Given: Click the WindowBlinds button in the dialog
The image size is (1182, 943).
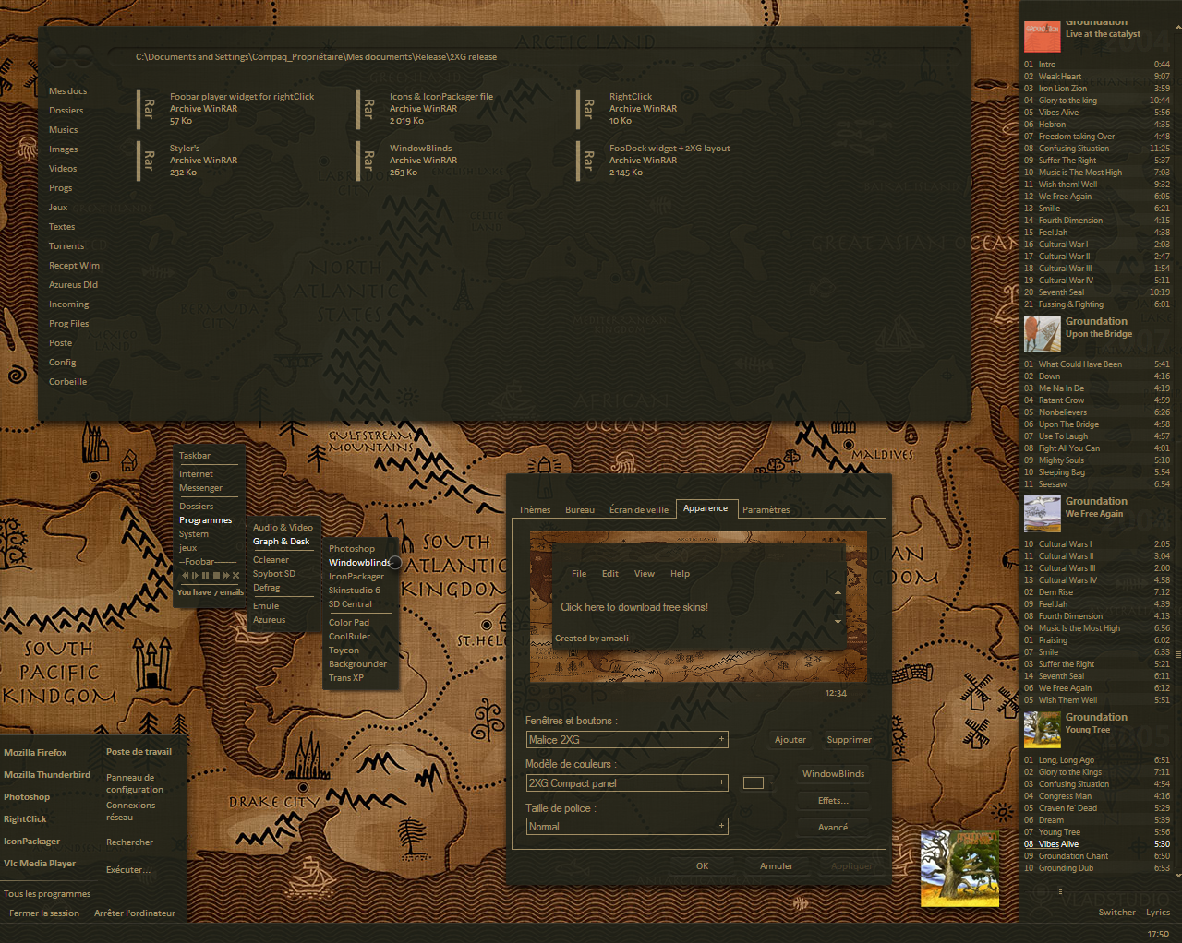Looking at the screenshot, I should pos(834,774).
